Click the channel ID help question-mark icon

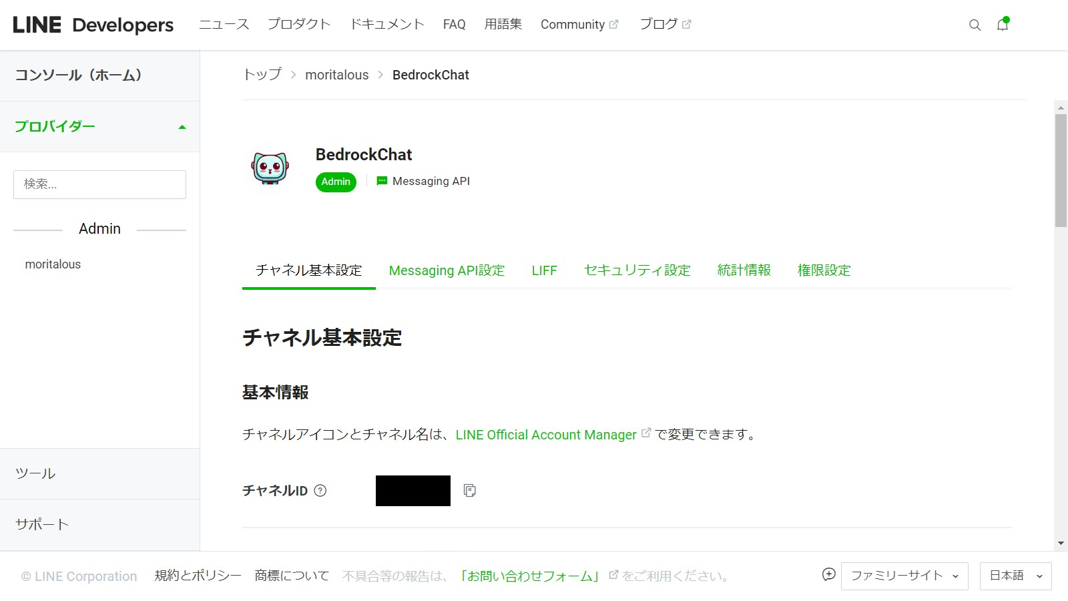(320, 491)
